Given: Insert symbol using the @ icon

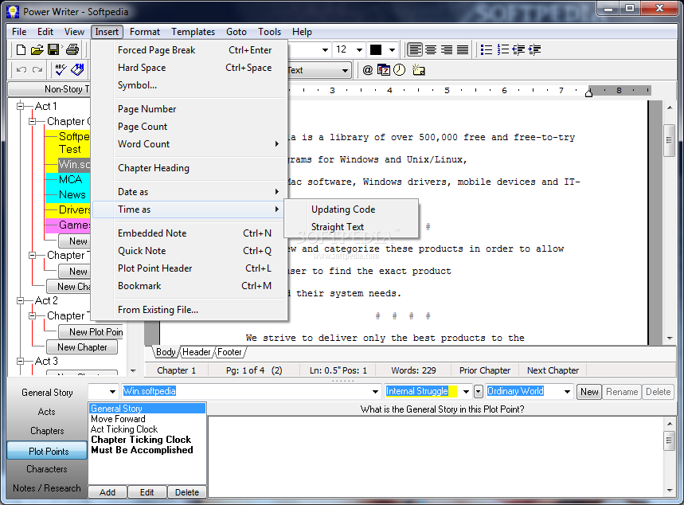Looking at the screenshot, I should coord(368,70).
